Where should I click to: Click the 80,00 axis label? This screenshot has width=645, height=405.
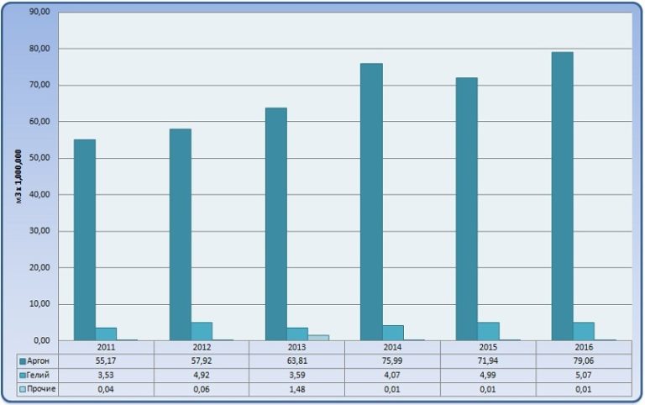click(39, 49)
